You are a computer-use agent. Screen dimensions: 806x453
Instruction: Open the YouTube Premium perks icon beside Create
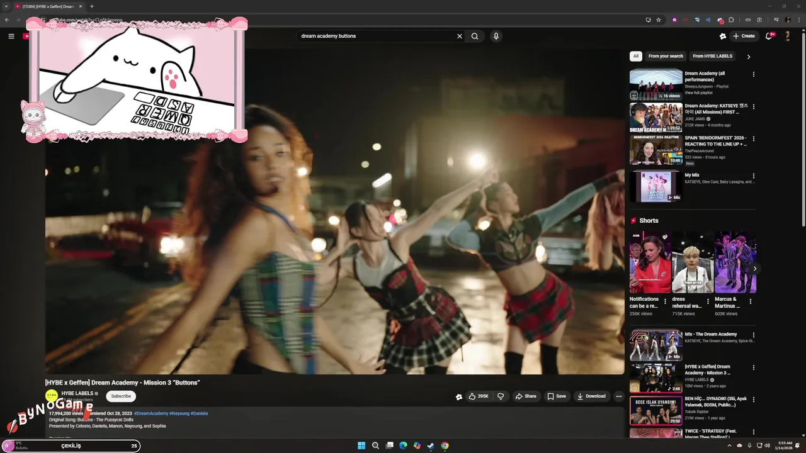point(723,36)
